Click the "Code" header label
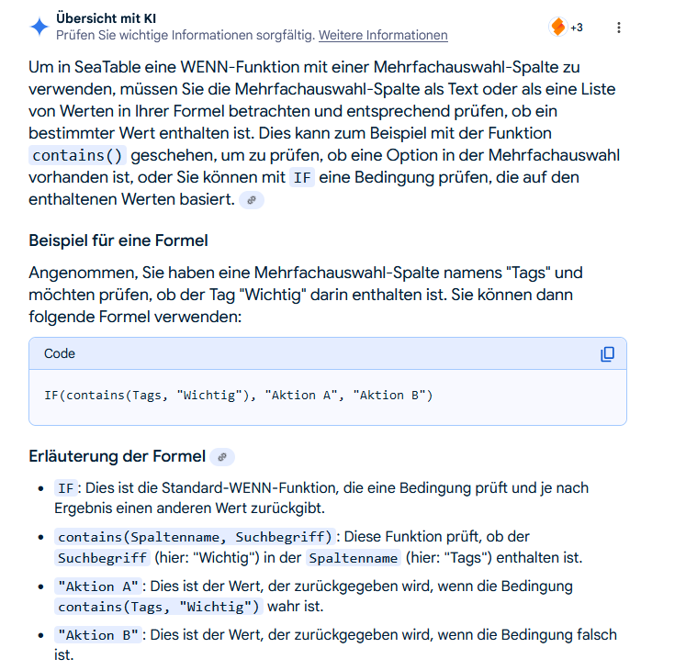The image size is (686, 670). pyautogui.click(x=60, y=353)
